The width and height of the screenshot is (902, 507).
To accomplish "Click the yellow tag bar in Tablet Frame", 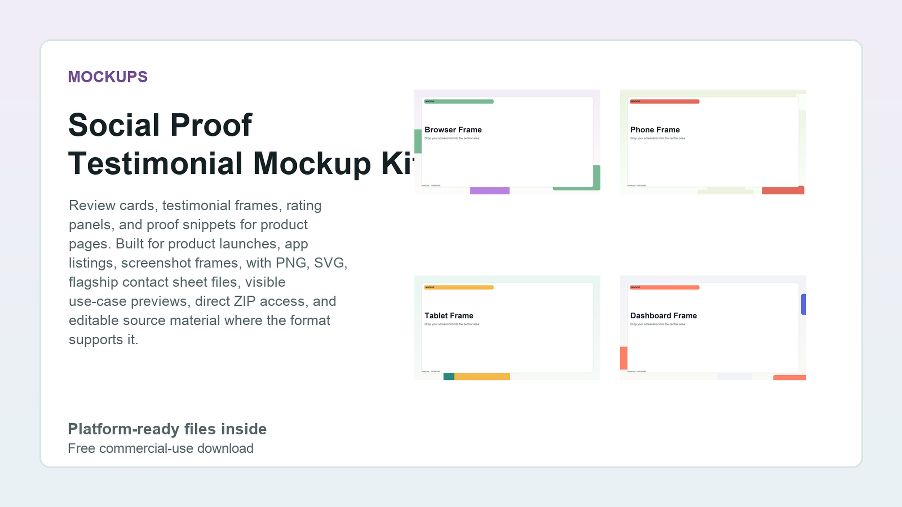I will coord(459,287).
